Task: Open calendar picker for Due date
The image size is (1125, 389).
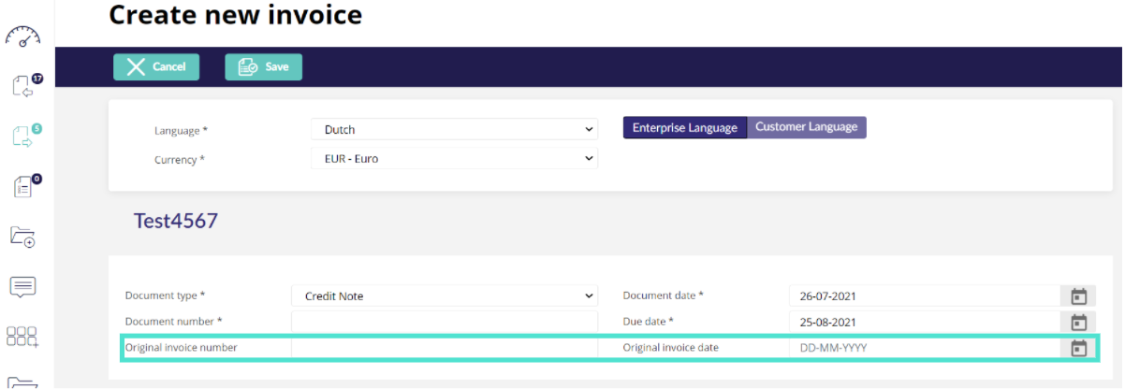Action: pyautogui.click(x=1078, y=323)
